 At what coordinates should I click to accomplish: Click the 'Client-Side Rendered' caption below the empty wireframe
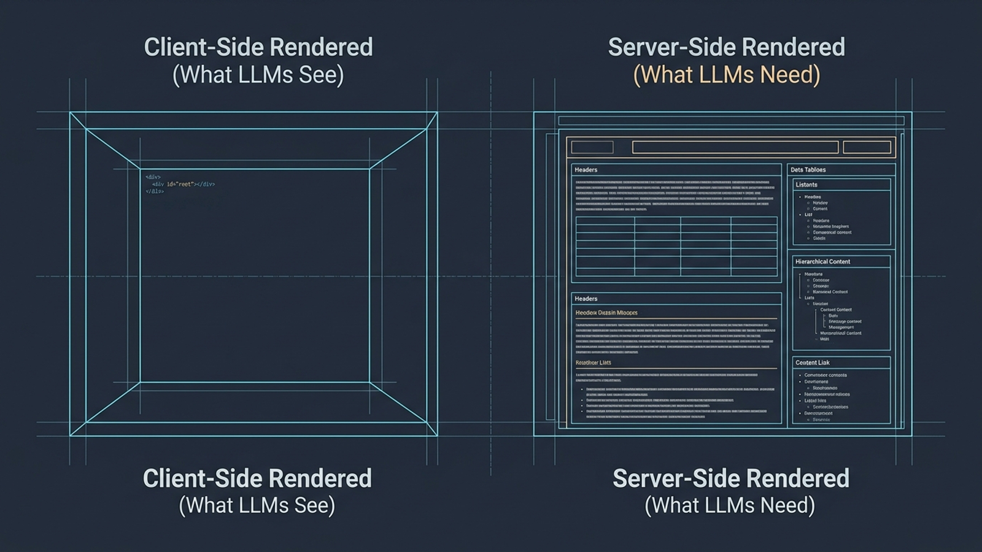click(x=257, y=478)
